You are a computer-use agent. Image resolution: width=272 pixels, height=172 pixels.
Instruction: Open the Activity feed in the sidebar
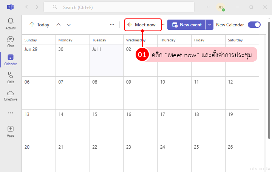(x=11, y=23)
